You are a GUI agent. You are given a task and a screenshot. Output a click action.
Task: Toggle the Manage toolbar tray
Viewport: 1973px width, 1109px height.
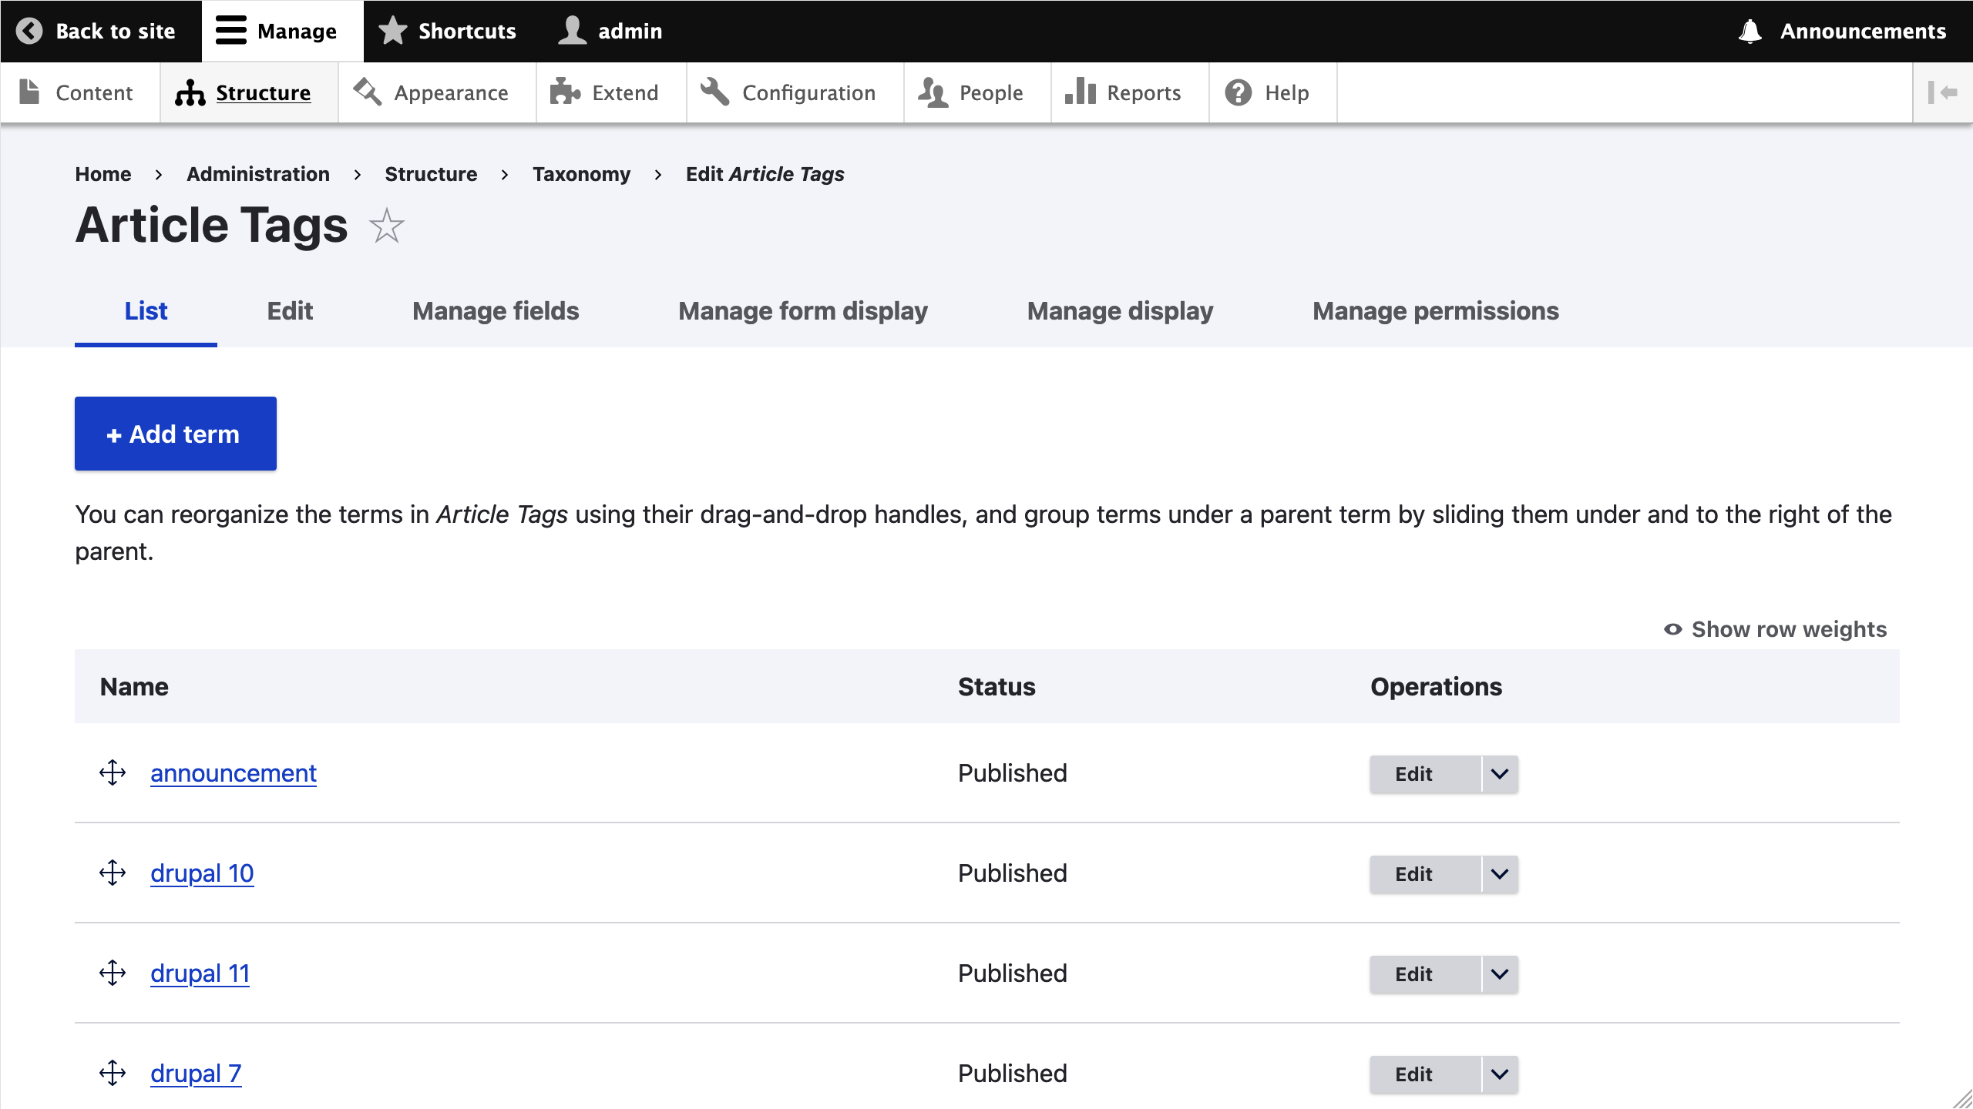click(x=277, y=31)
